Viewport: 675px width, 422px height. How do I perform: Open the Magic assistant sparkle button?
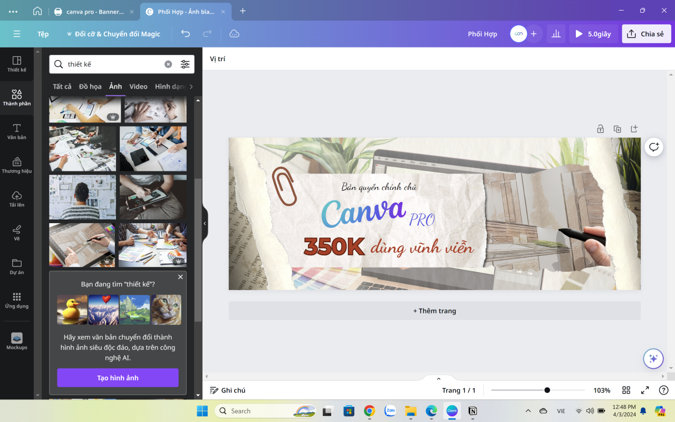point(653,359)
